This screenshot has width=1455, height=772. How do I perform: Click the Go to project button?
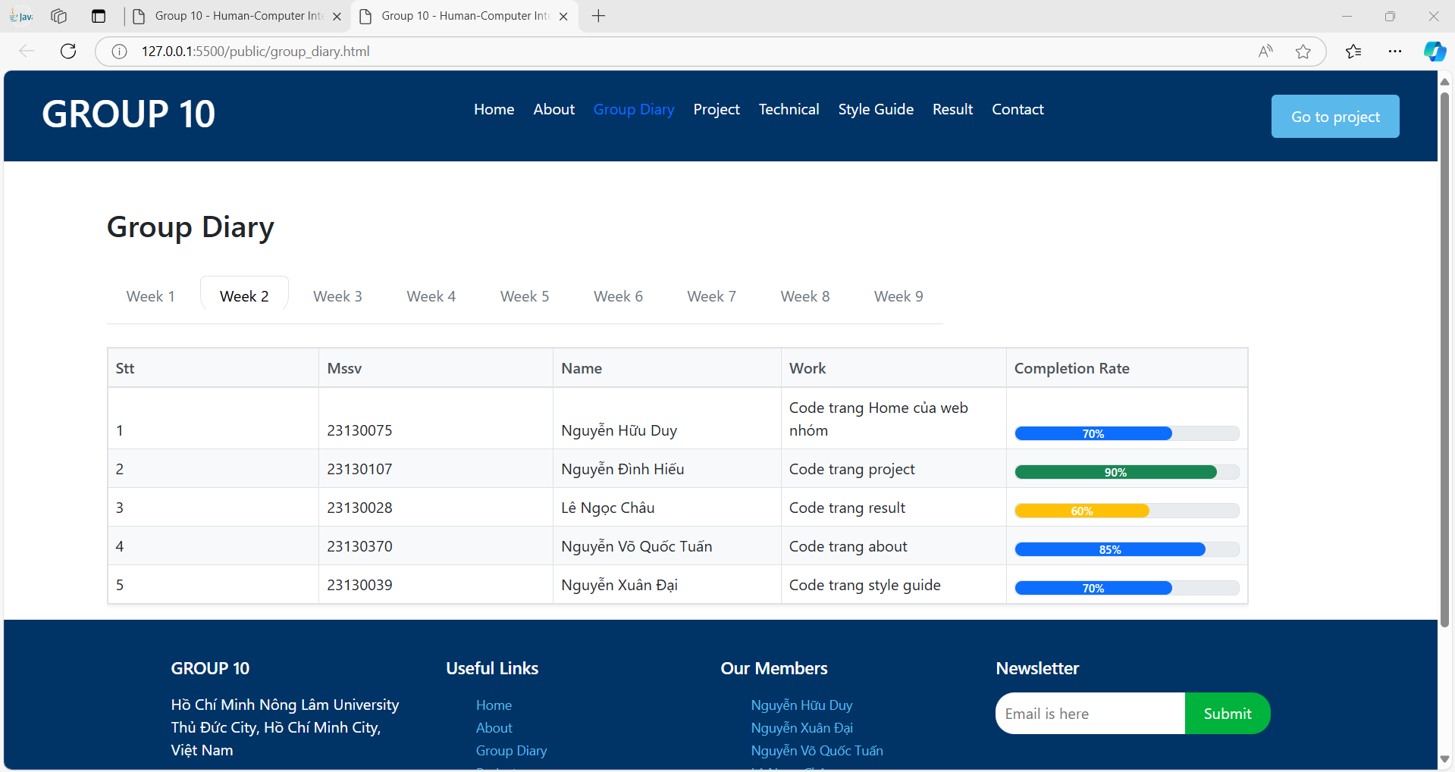(1335, 116)
